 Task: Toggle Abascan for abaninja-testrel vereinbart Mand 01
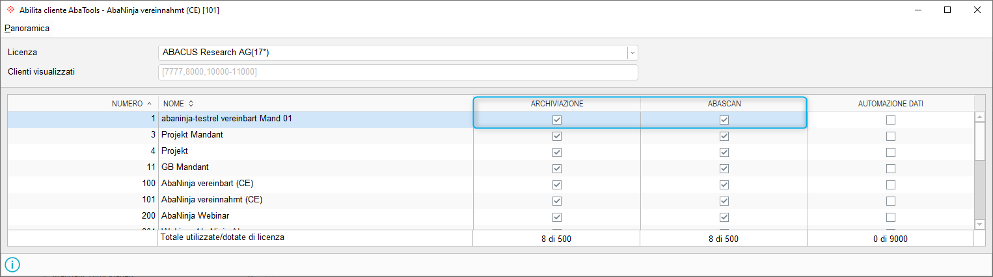click(x=724, y=120)
